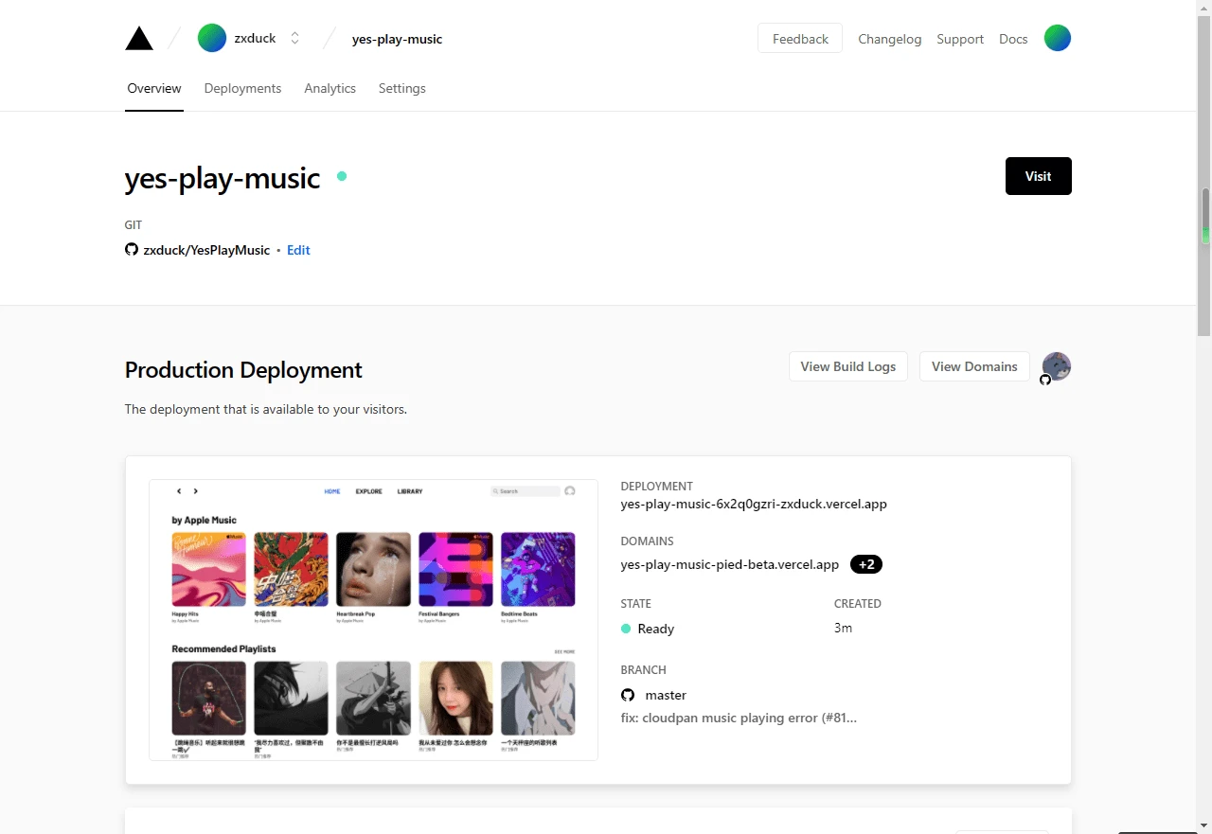The height and width of the screenshot is (834, 1212).
Task: Expand the +2 domains badge
Action: 866,564
